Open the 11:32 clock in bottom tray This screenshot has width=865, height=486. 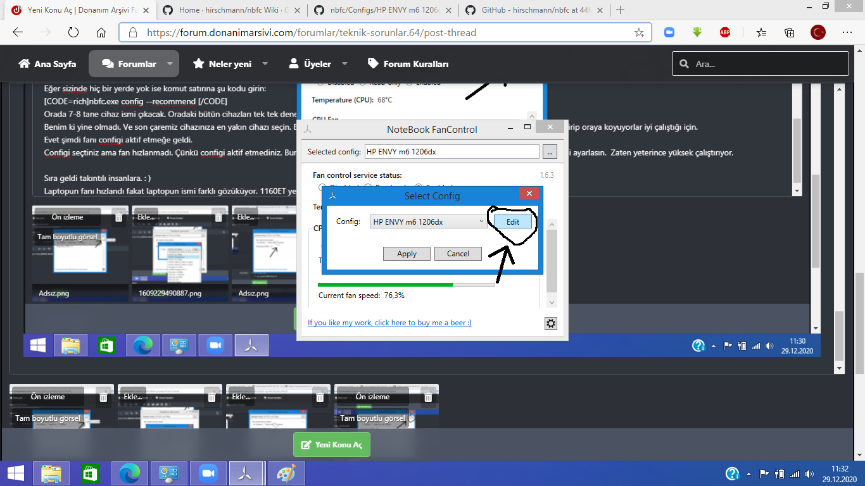click(x=840, y=473)
